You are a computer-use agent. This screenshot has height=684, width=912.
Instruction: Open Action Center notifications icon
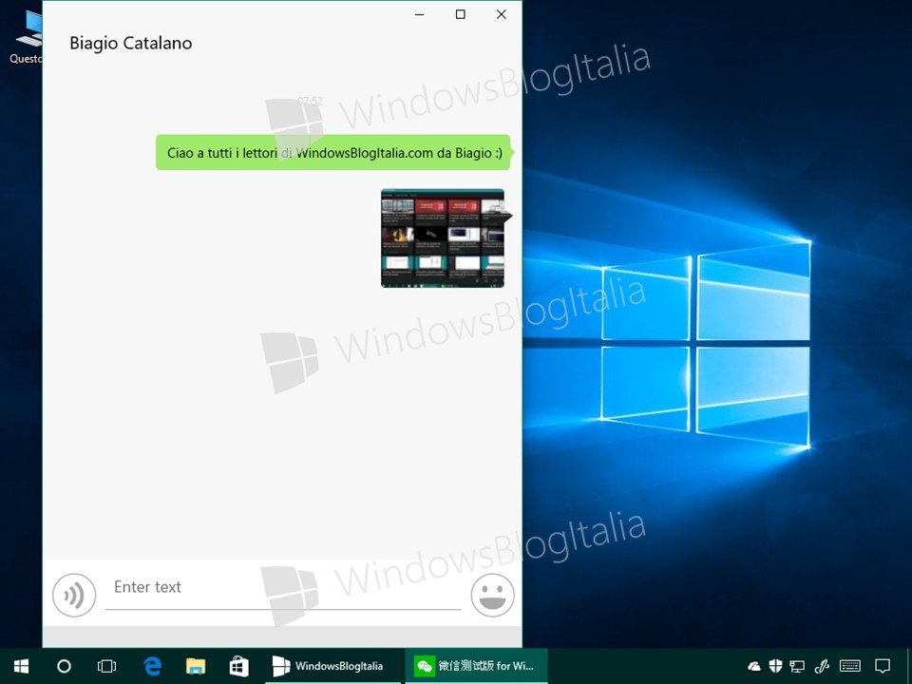(x=883, y=666)
